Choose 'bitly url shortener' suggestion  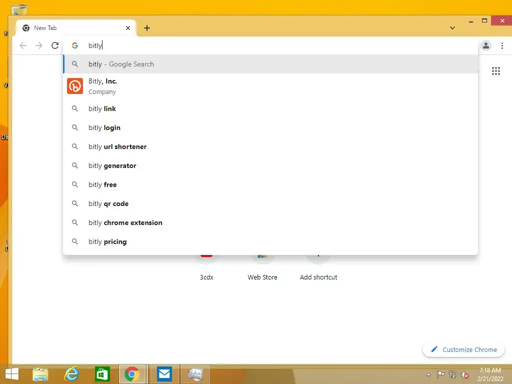pyautogui.click(x=270, y=146)
